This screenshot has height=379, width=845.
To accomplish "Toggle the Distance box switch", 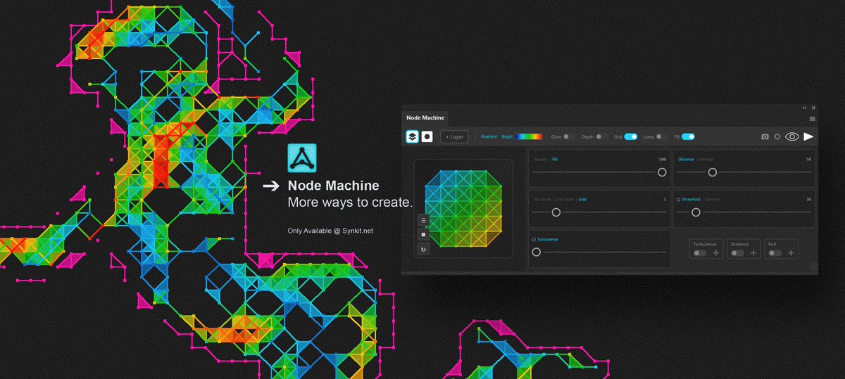I will point(737,252).
